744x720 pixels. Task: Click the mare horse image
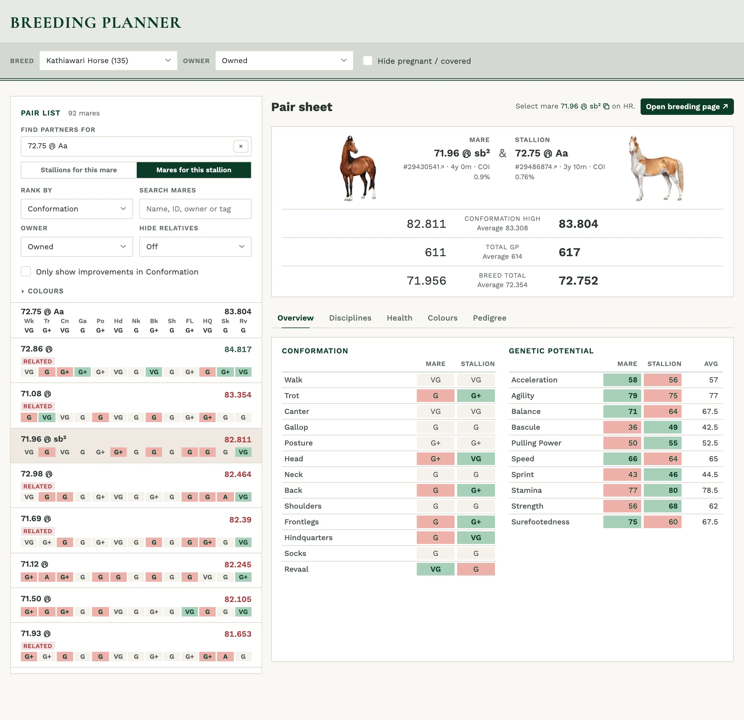pos(358,168)
